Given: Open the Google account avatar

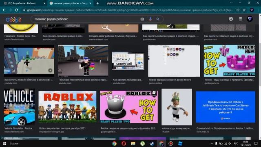Looking at the screenshot, I should coord(250,19).
